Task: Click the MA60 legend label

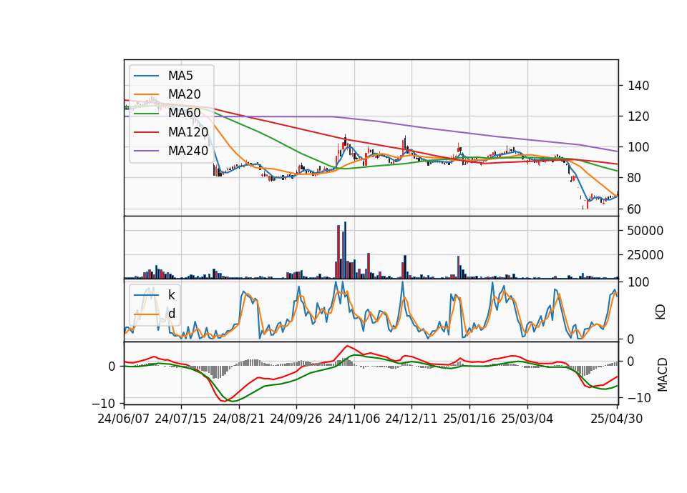Action: [x=184, y=113]
